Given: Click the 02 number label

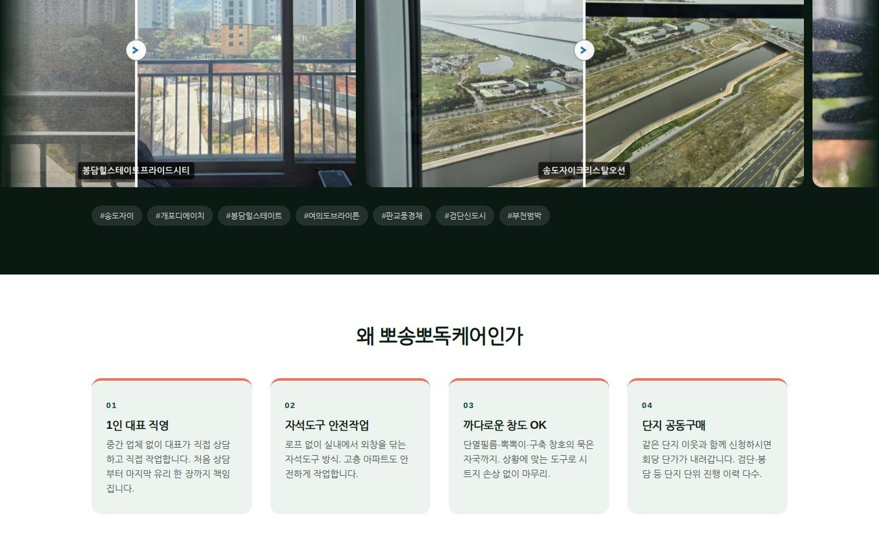Looking at the screenshot, I should click(290, 405).
